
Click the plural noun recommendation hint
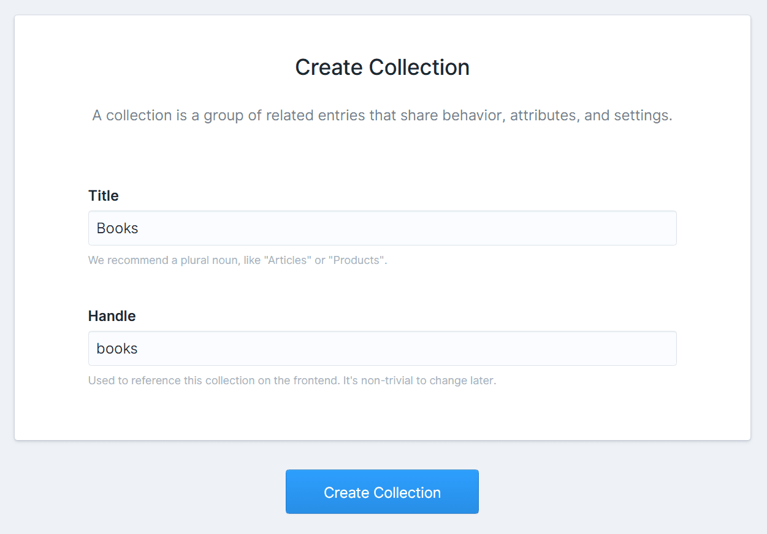237,260
